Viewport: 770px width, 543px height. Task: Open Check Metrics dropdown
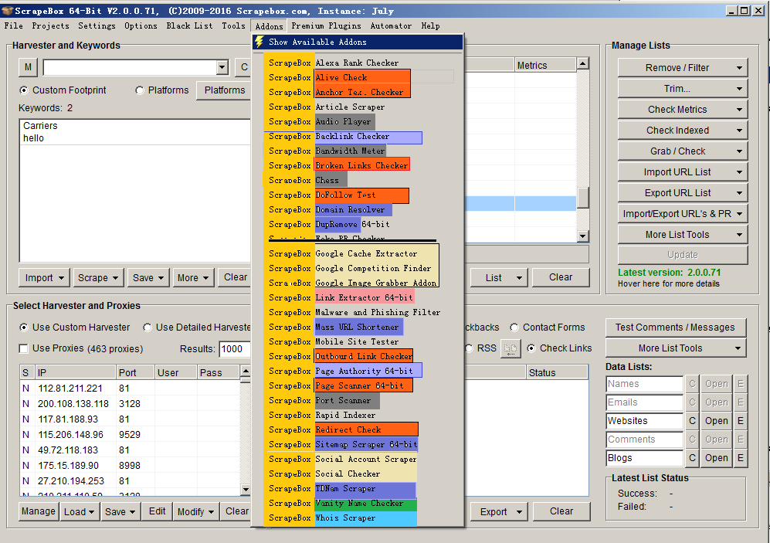tap(683, 110)
